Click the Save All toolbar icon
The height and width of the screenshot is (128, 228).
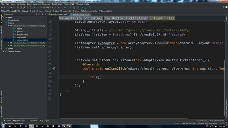point(5,7)
